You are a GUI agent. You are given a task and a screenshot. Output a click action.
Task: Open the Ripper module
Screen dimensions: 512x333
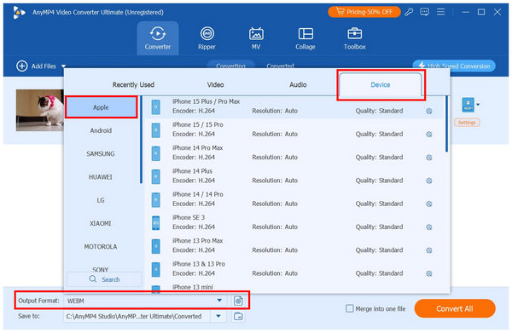[x=207, y=38]
